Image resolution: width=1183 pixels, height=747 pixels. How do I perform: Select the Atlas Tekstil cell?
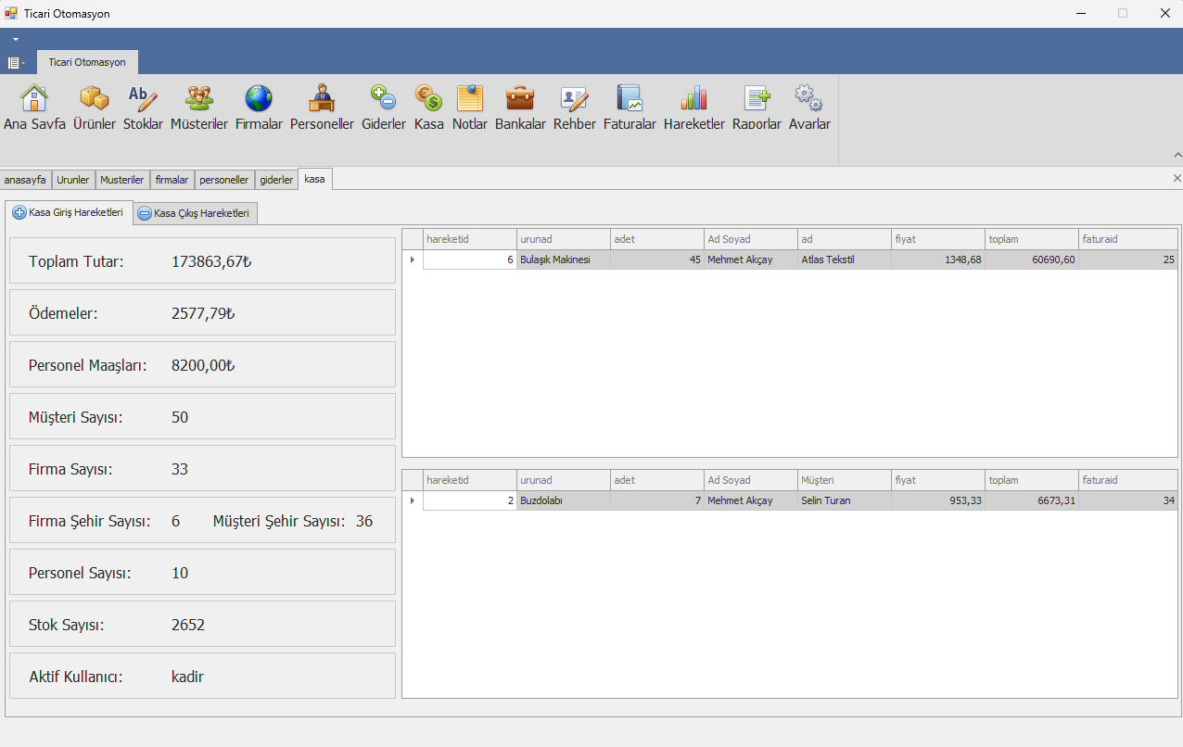point(845,260)
